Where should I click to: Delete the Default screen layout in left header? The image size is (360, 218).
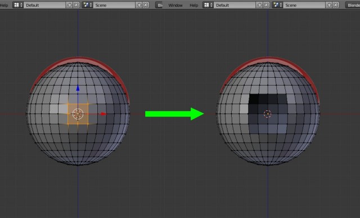coord(76,5)
